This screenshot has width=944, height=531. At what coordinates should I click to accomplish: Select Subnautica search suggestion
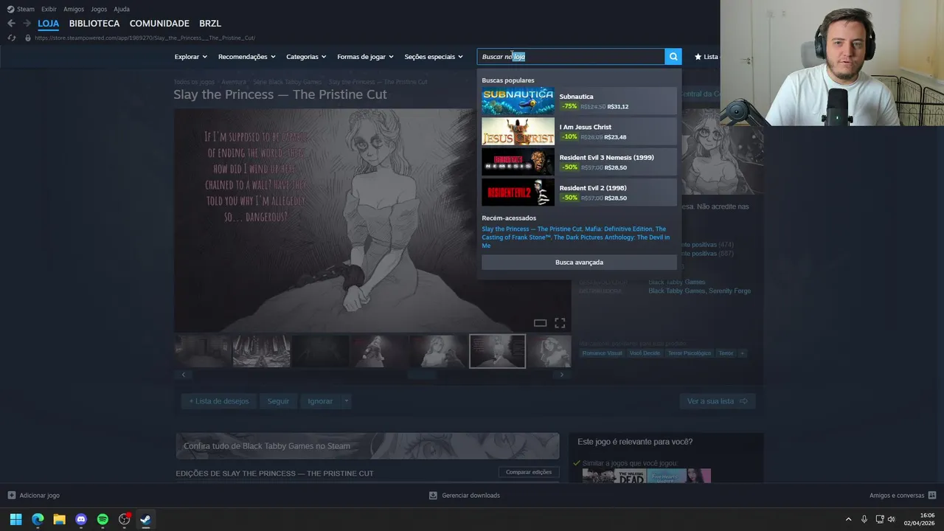point(579,101)
